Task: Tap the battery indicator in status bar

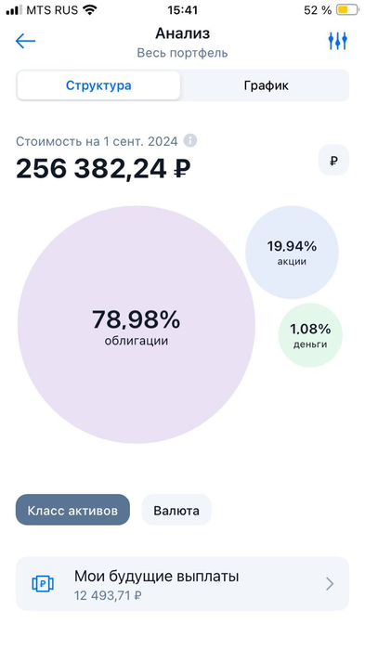Action: click(x=347, y=10)
